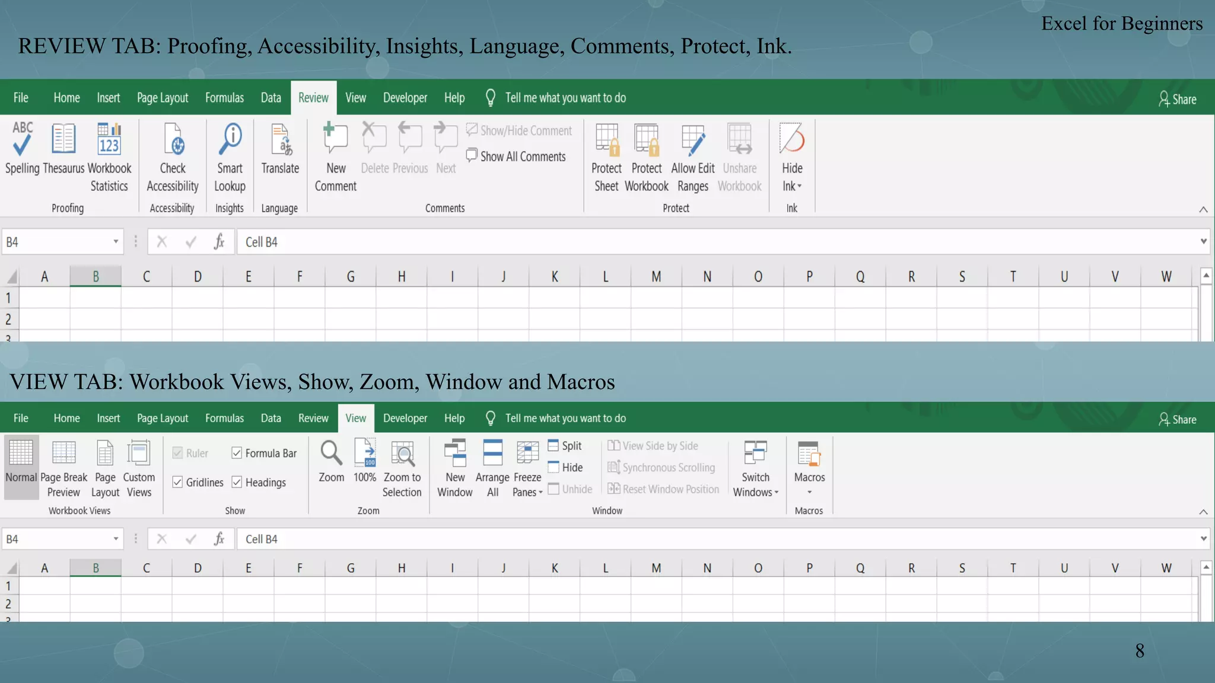Open the View tab in lower ribbon
This screenshot has height=683, width=1215.
pyautogui.click(x=355, y=418)
